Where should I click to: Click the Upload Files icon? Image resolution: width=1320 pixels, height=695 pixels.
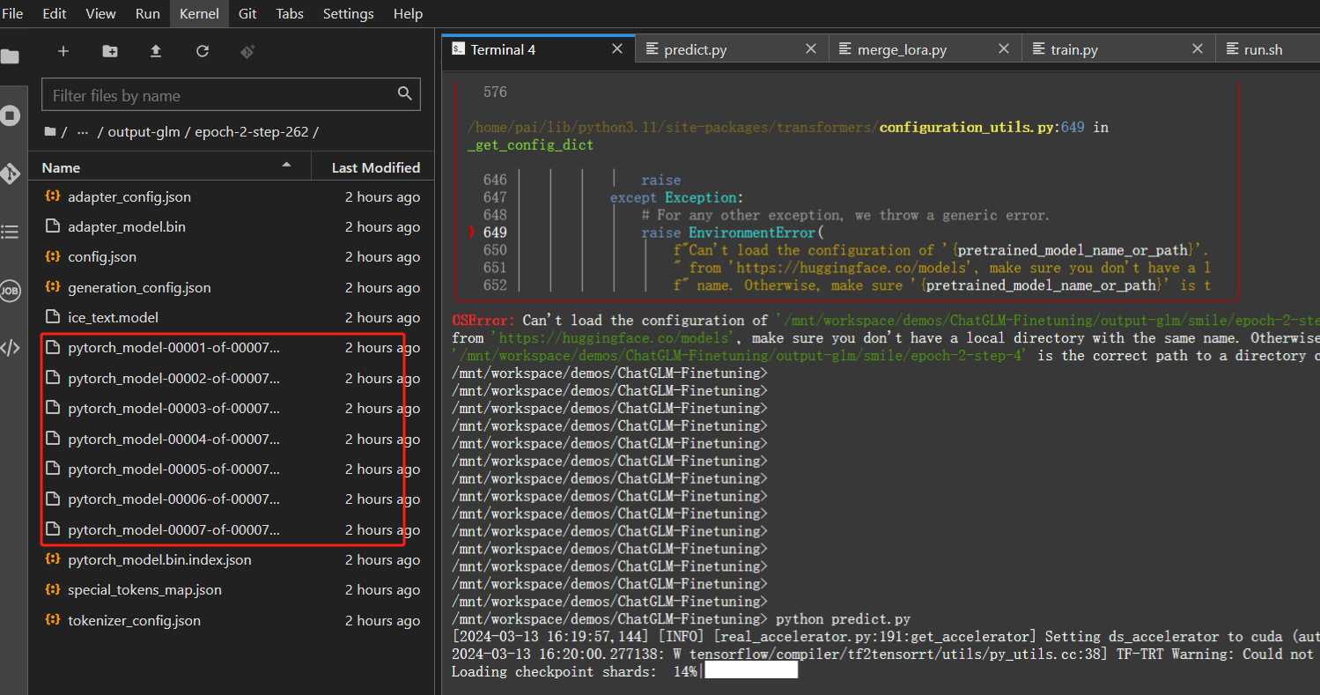tap(156, 51)
